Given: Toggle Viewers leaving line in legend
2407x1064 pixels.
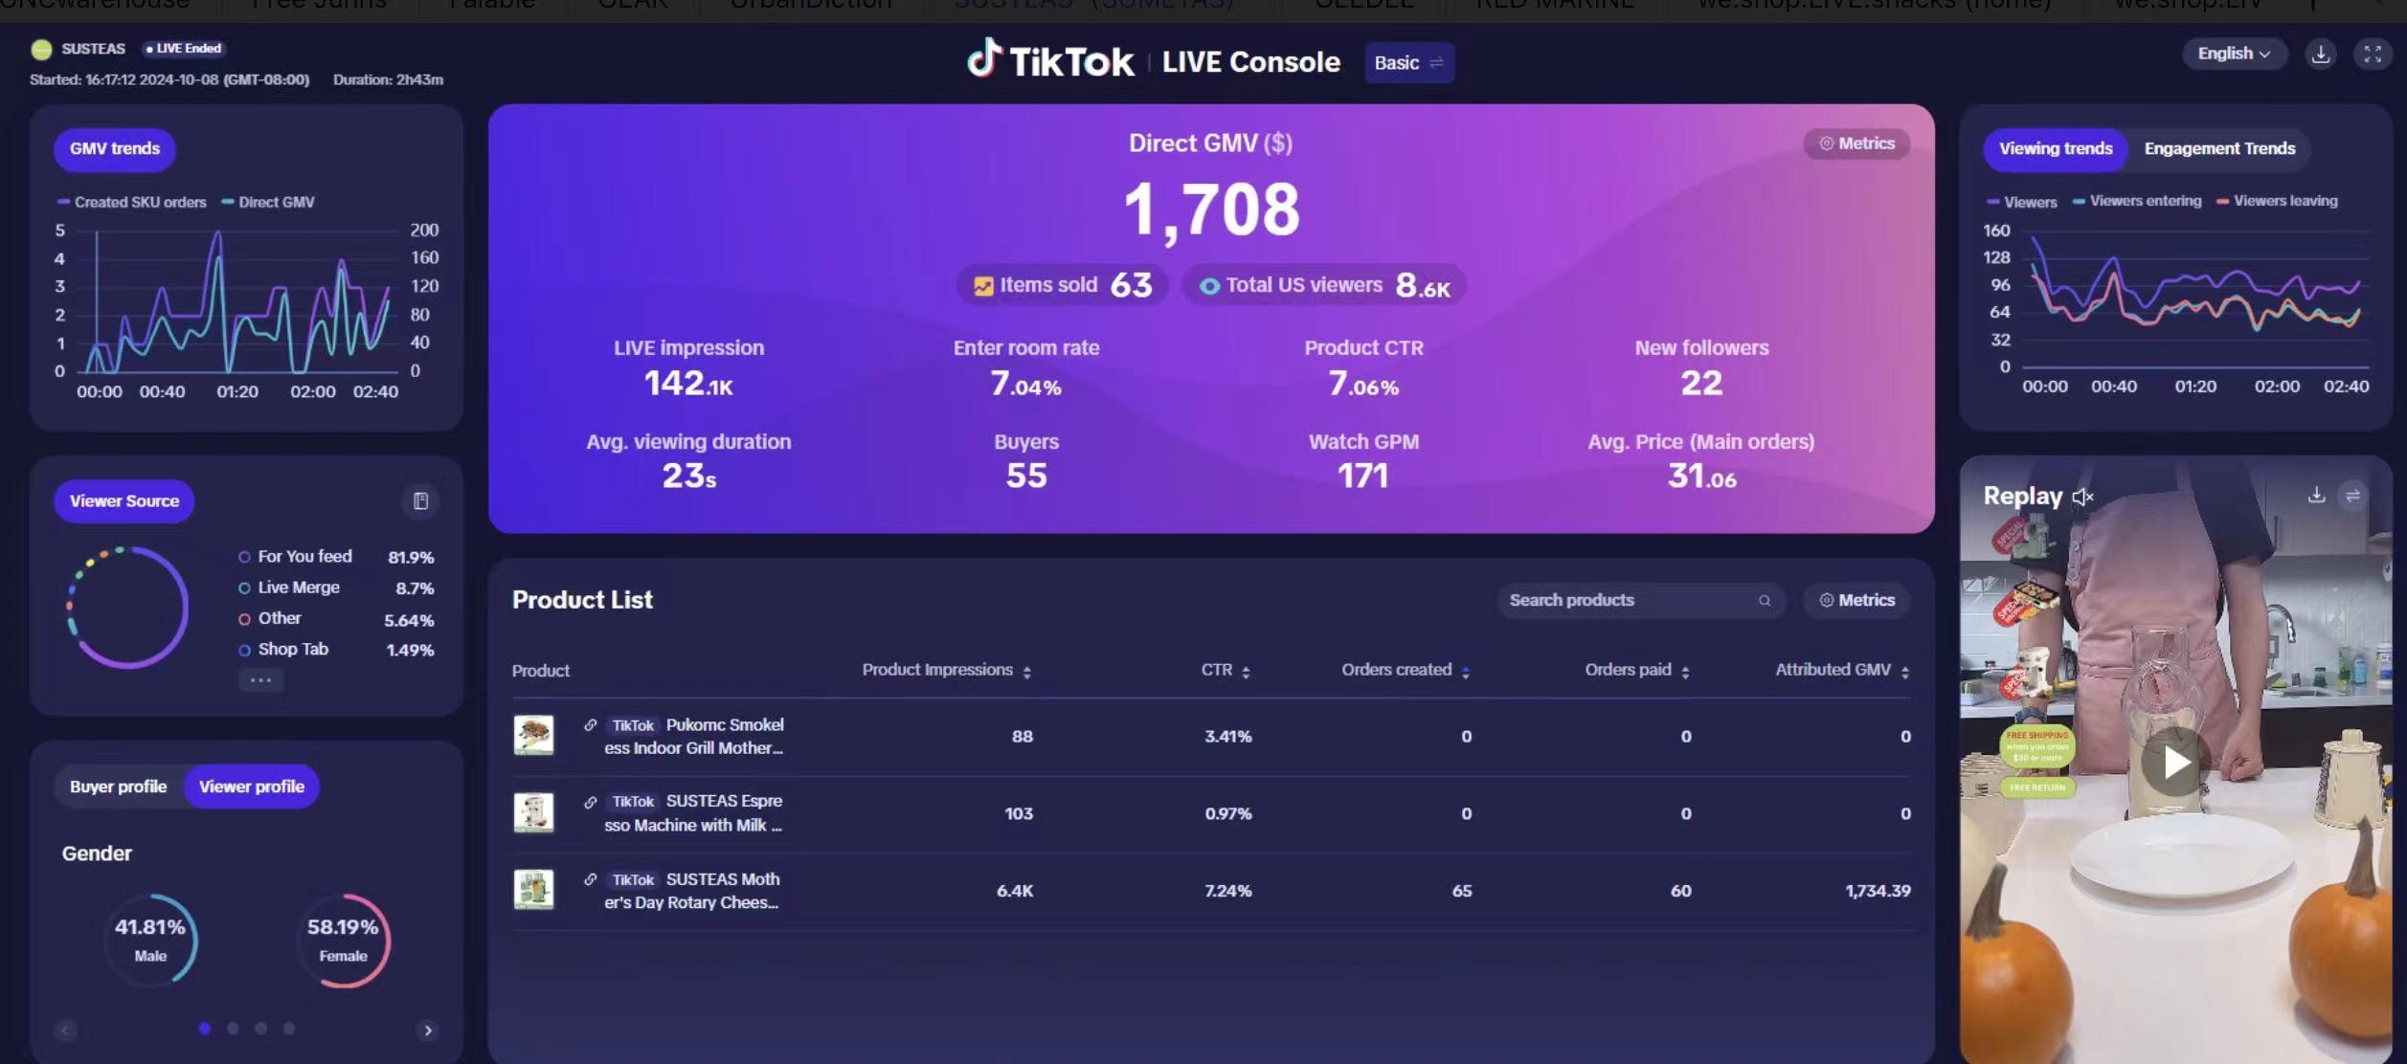Looking at the screenshot, I should (2277, 201).
